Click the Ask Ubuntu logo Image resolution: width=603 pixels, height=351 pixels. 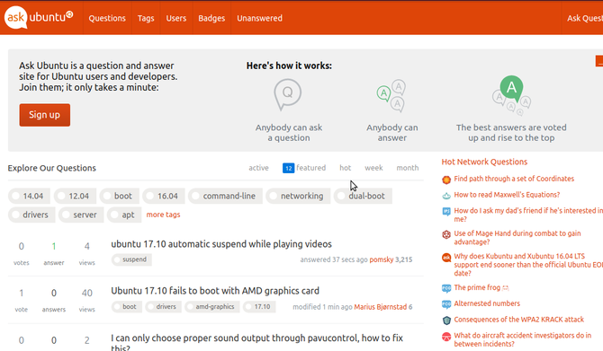point(39,17)
